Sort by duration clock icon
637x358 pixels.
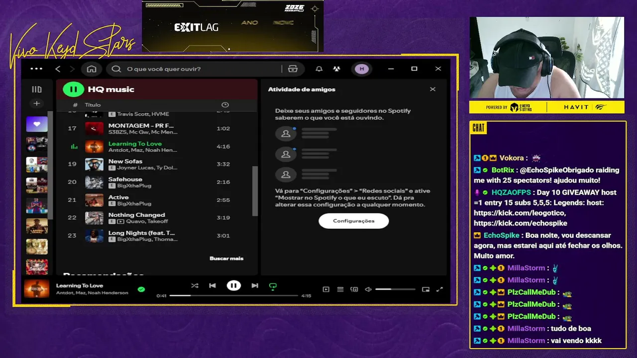point(225,105)
